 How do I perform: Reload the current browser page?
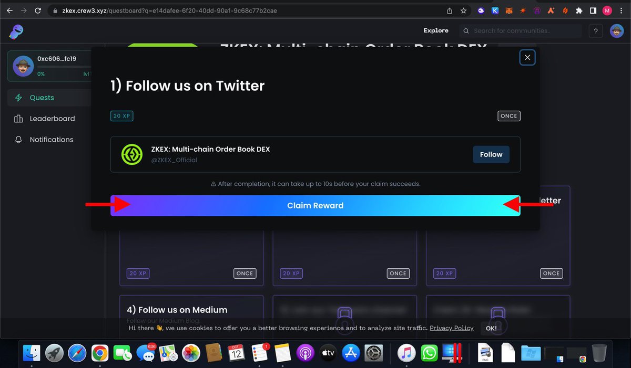tap(38, 10)
